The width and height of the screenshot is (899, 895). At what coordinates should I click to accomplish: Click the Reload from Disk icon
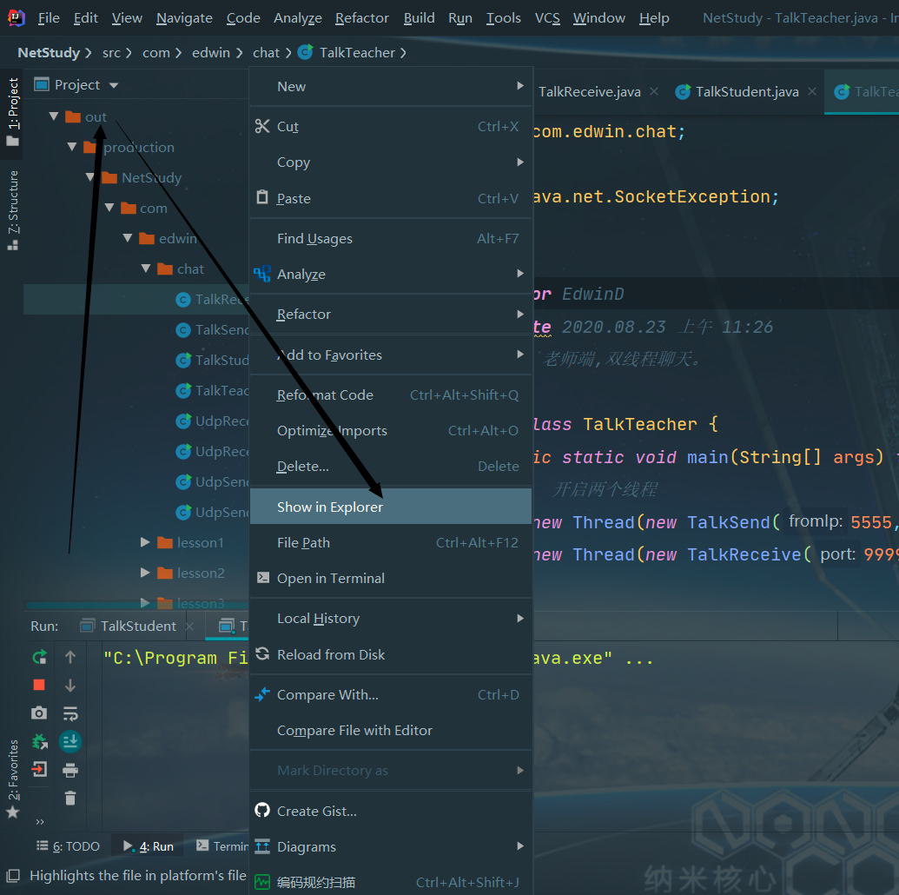click(262, 653)
